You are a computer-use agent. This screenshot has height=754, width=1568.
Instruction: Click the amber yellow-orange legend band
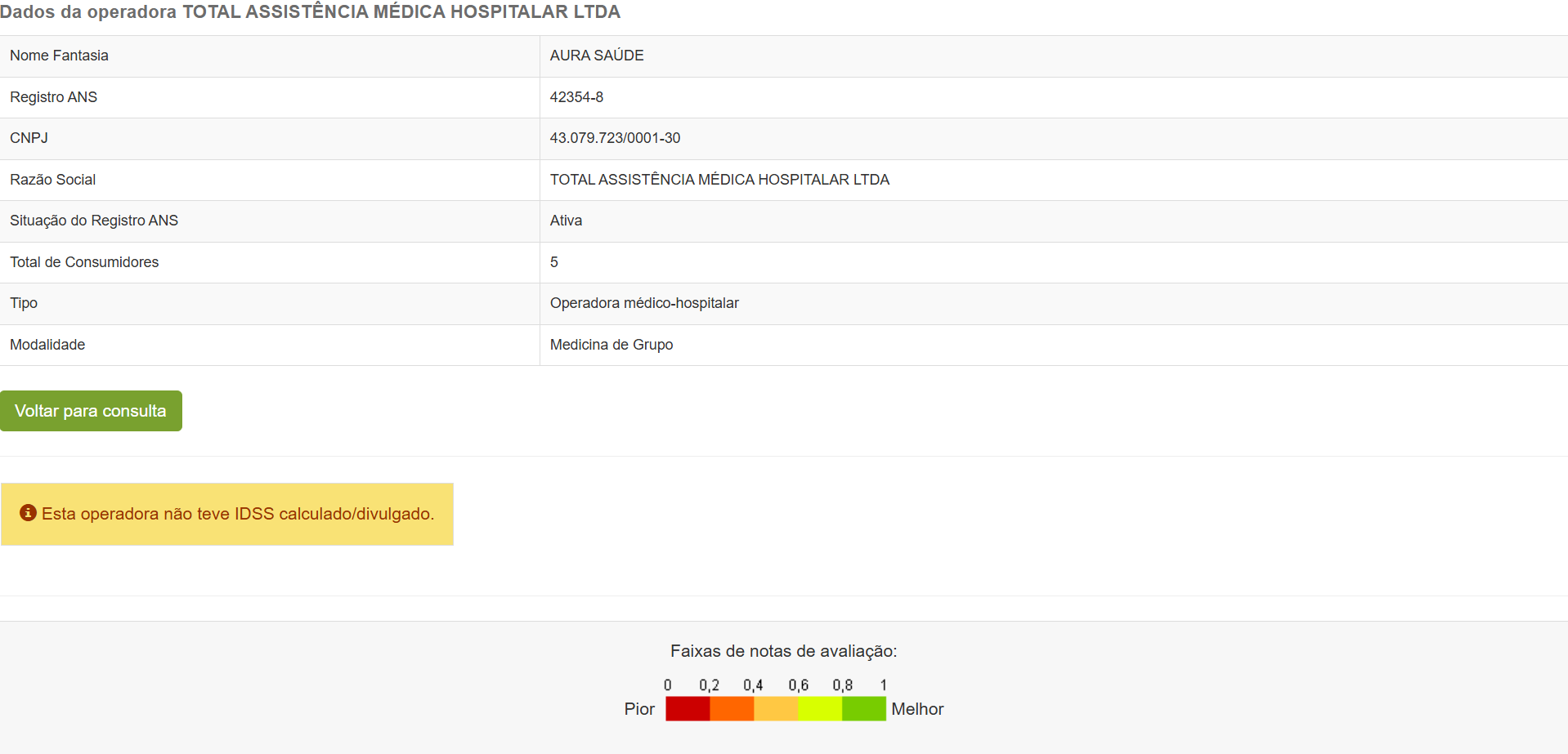pyautogui.click(x=776, y=708)
